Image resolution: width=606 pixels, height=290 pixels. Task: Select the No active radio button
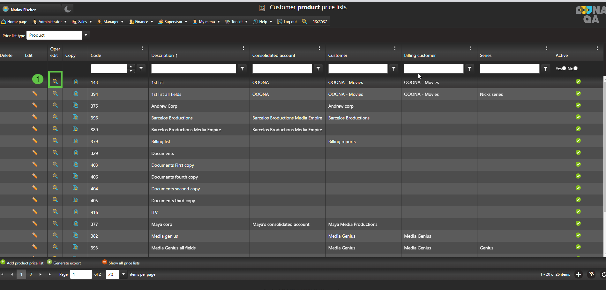tap(575, 68)
